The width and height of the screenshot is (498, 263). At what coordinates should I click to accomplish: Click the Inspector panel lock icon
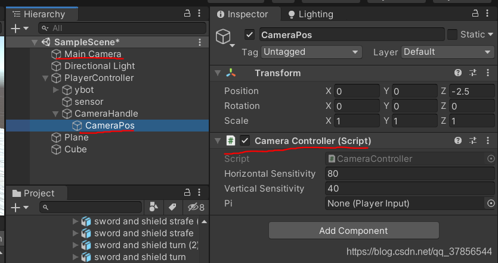pyautogui.click(x=474, y=14)
